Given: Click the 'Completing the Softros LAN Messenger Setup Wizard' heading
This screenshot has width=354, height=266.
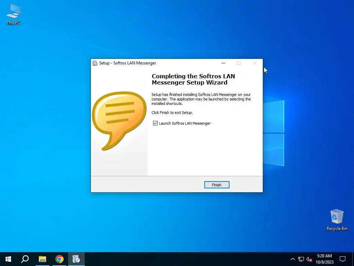Looking at the screenshot, I should pyautogui.click(x=193, y=79).
